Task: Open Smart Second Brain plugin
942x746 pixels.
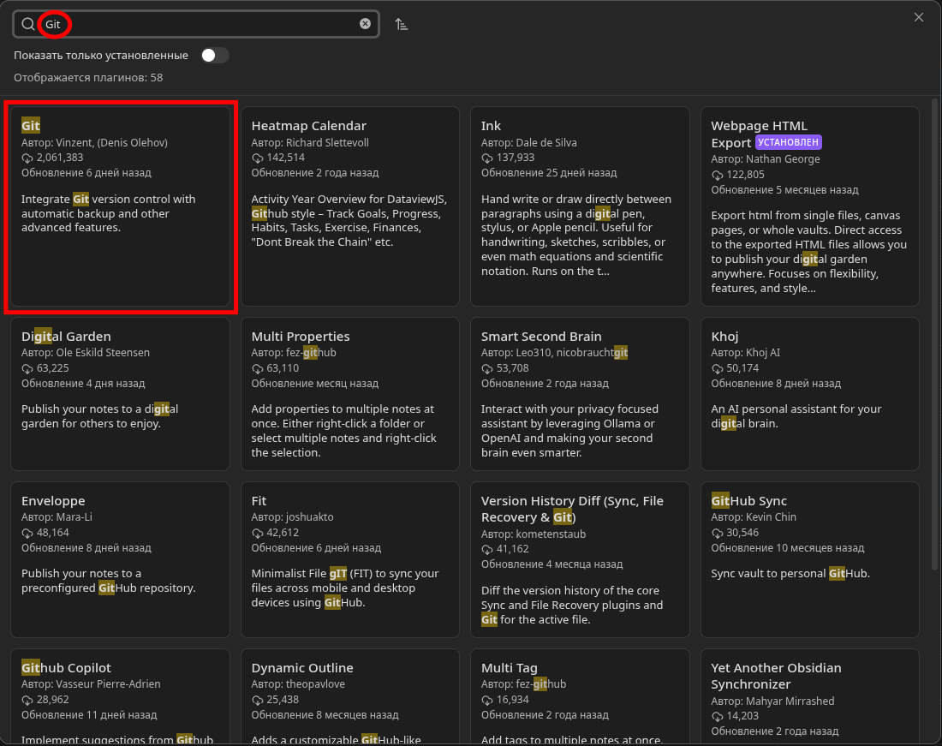Action: pyautogui.click(x=580, y=394)
